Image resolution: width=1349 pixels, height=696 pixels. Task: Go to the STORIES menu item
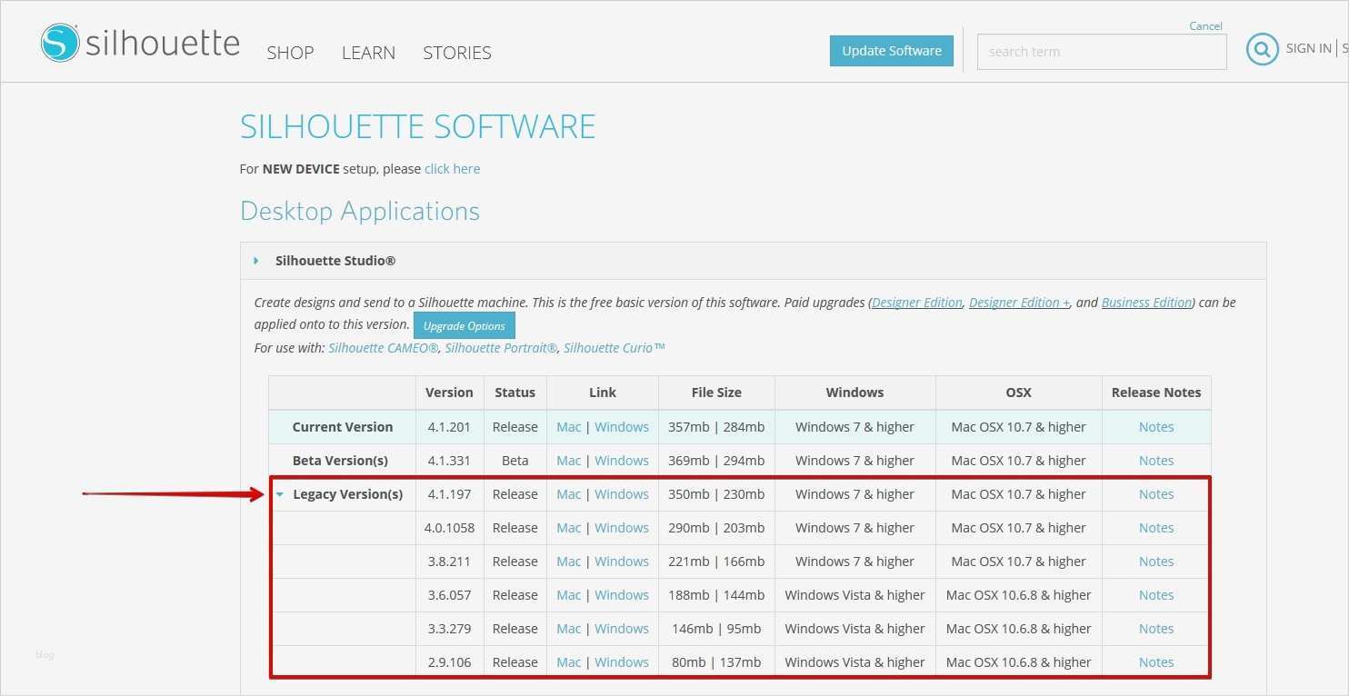click(457, 53)
